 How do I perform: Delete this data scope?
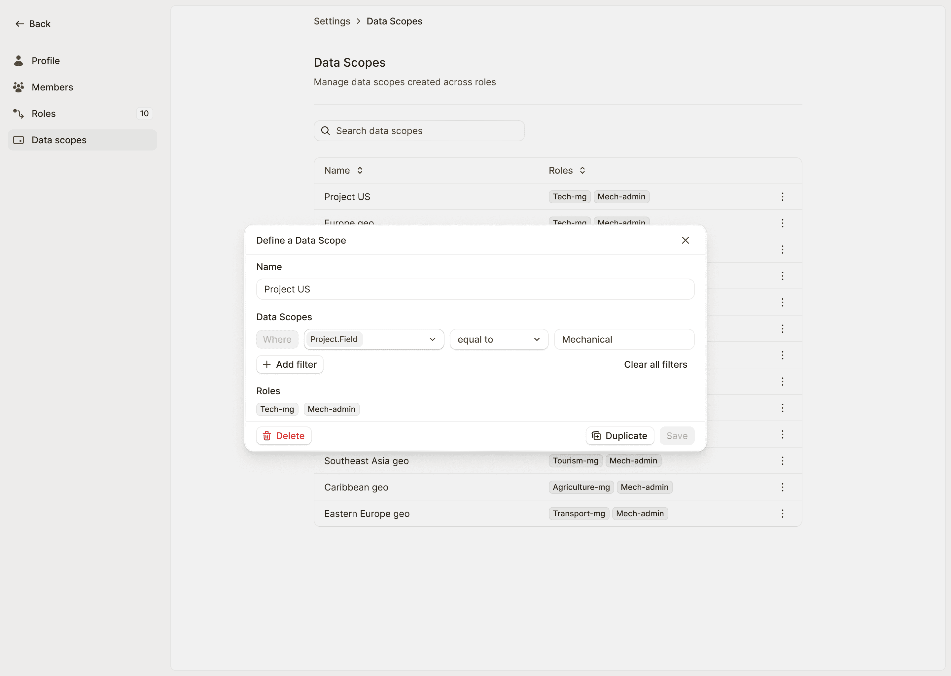pos(284,436)
